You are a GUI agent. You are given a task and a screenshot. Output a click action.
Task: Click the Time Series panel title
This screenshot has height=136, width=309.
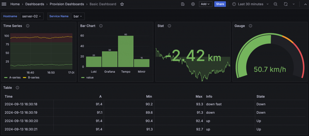(13, 26)
